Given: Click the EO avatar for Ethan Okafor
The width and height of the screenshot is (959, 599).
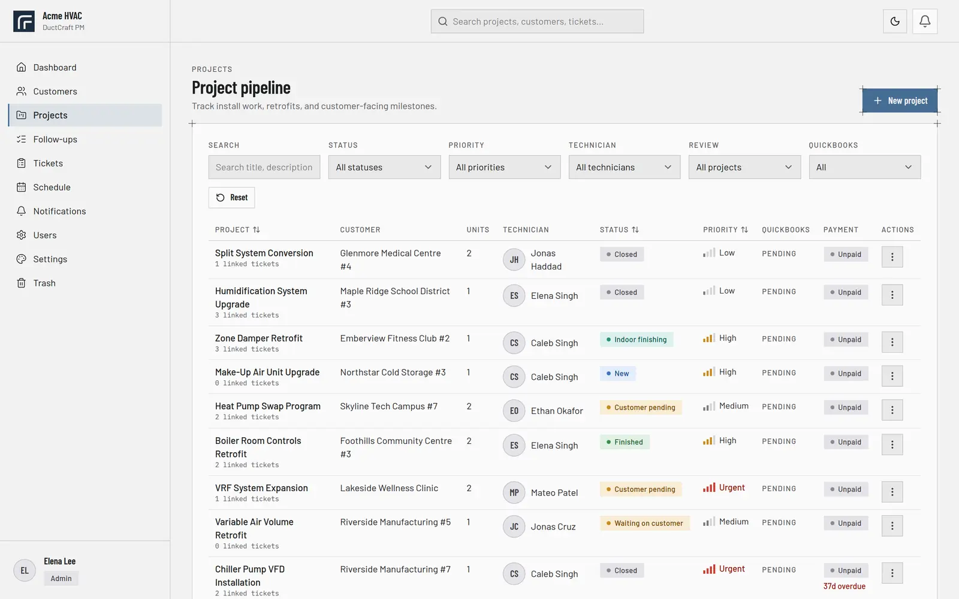Looking at the screenshot, I should pos(514,411).
